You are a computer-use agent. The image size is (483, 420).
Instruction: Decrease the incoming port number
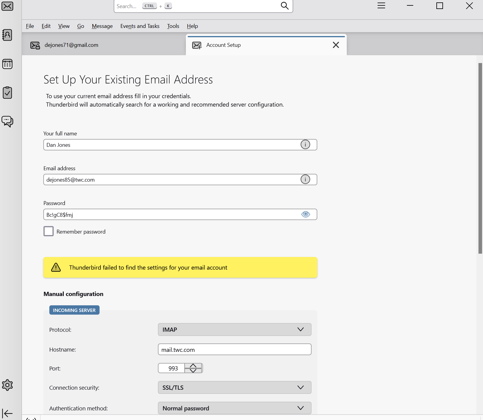(x=193, y=370)
